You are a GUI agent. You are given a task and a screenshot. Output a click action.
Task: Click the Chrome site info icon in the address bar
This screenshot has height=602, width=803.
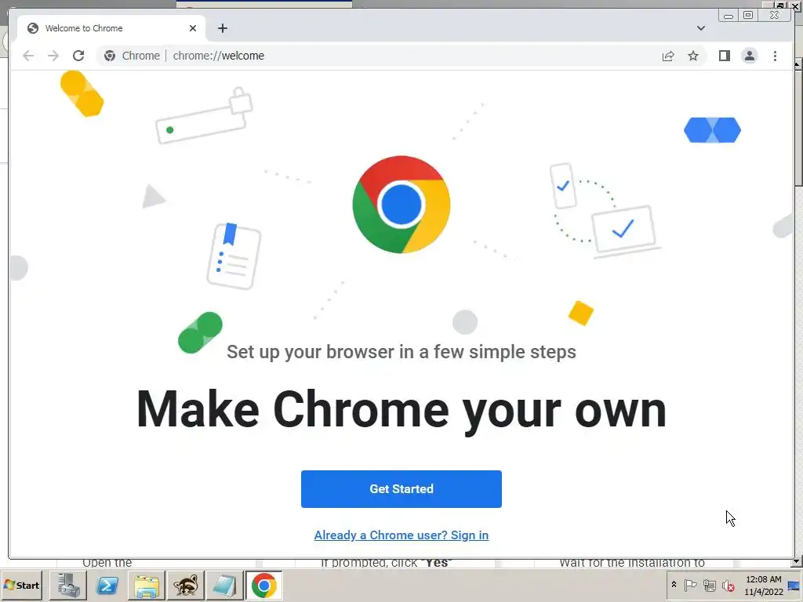pyautogui.click(x=110, y=56)
